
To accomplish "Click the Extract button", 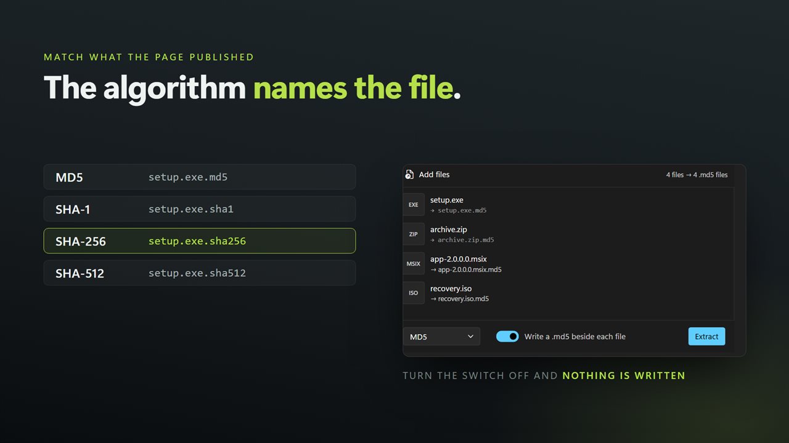I will coord(706,337).
